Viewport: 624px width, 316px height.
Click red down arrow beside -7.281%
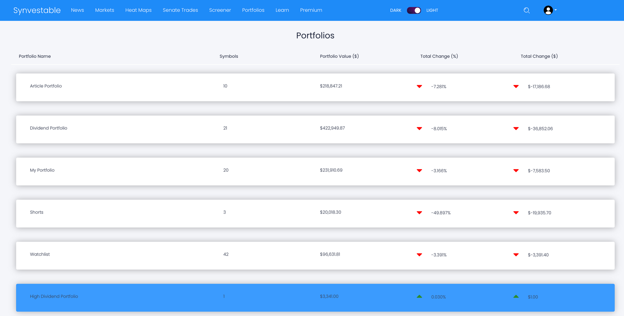[x=419, y=86]
